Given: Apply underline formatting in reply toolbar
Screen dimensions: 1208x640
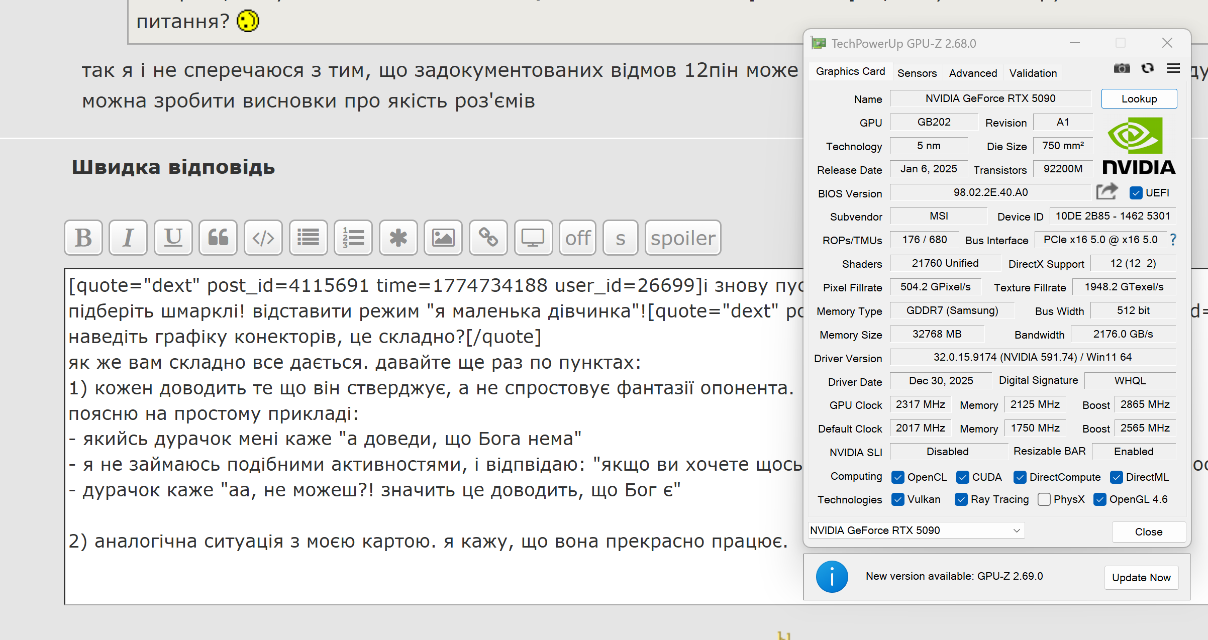Looking at the screenshot, I should point(173,238).
